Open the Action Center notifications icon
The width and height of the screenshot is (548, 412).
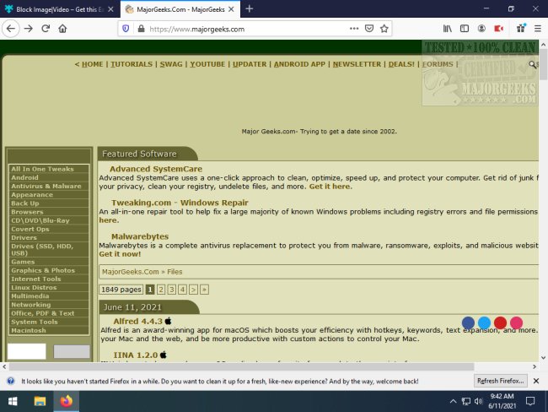pyautogui.click(x=529, y=401)
